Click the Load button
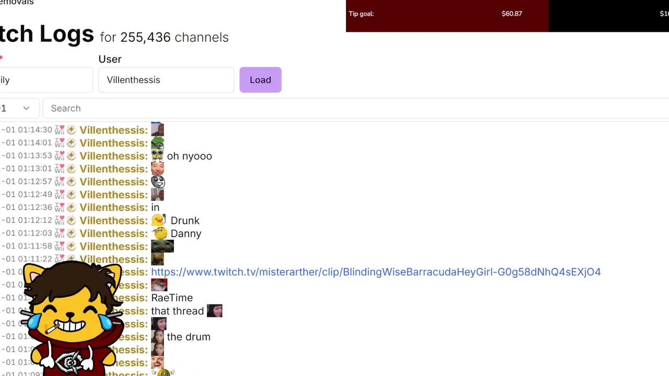Screen dimensions: 669x376 (x=260, y=80)
